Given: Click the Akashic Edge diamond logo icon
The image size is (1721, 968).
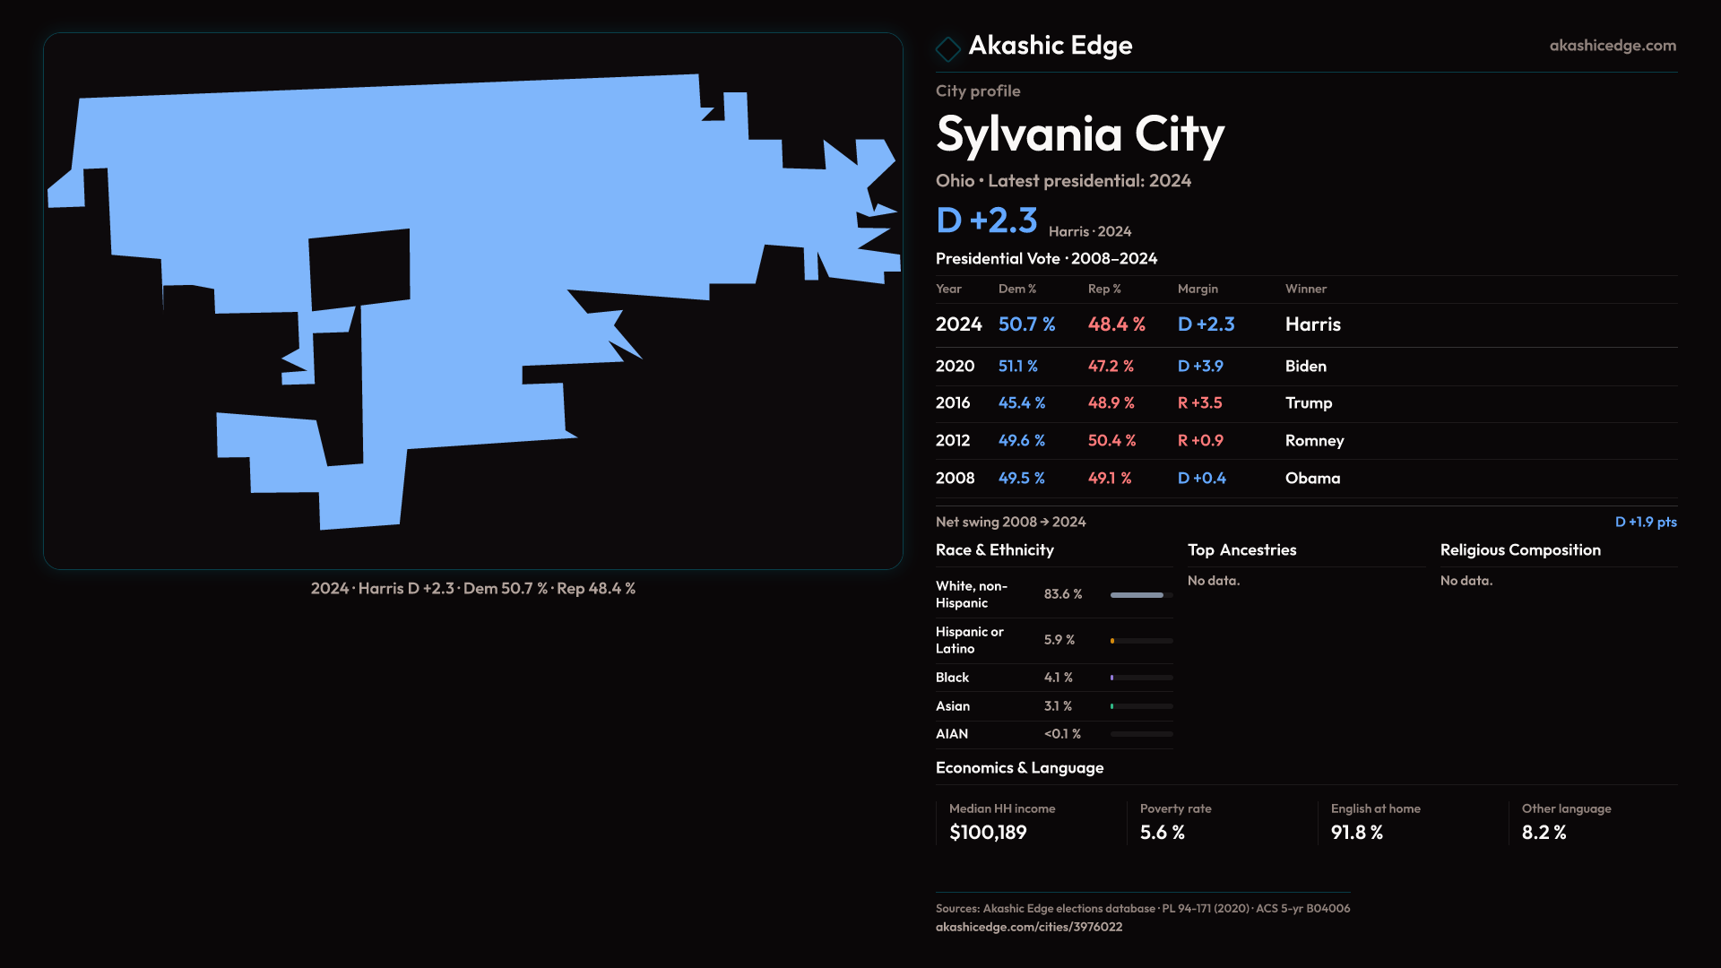Looking at the screenshot, I should [947, 48].
